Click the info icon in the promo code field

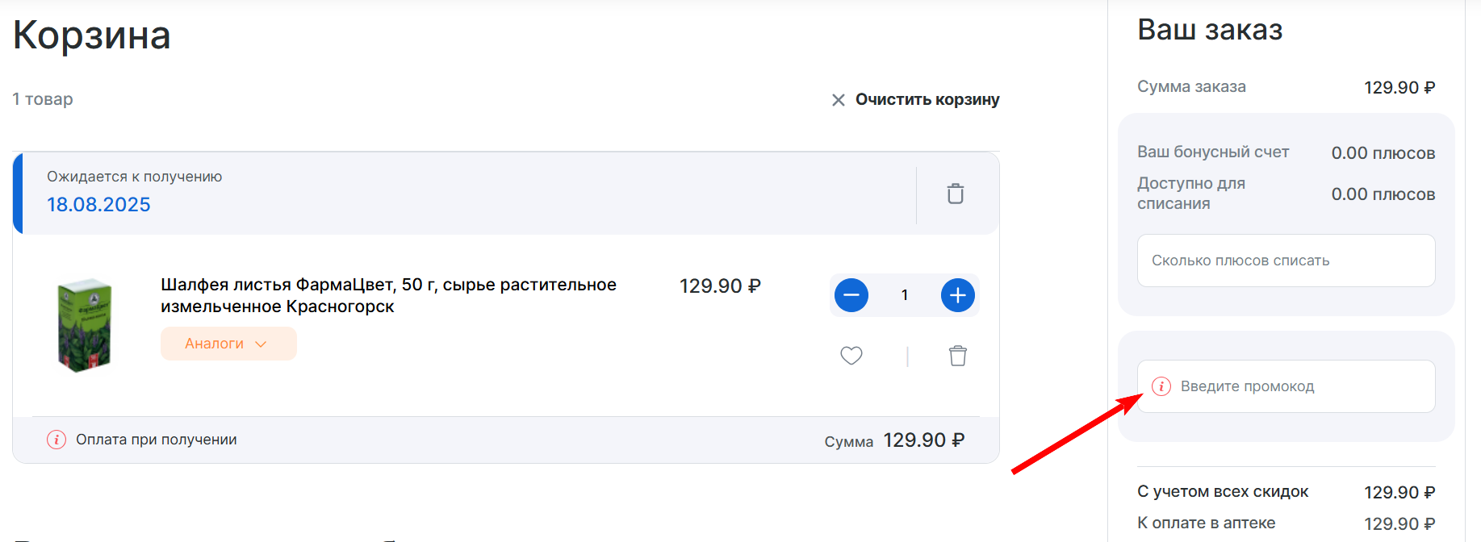click(x=1161, y=386)
